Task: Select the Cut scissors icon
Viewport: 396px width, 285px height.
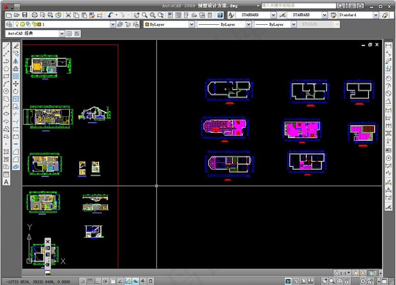Action: [68, 15]
